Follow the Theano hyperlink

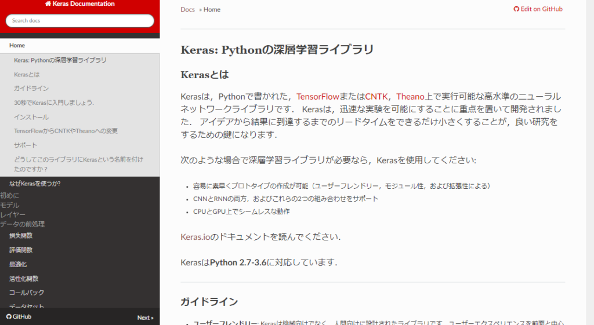coord(410,97)
